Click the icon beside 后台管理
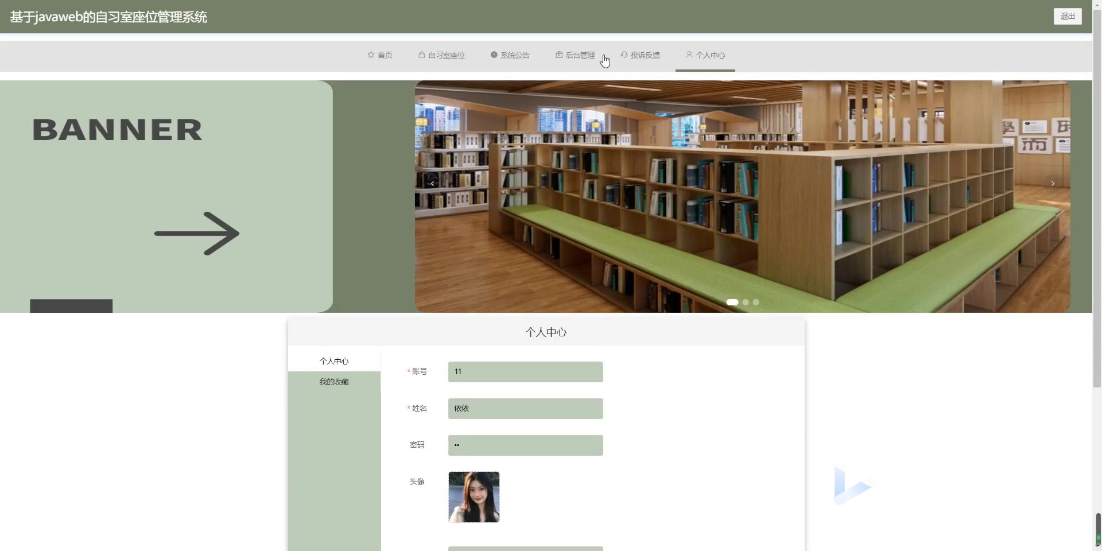 (559, 55)
